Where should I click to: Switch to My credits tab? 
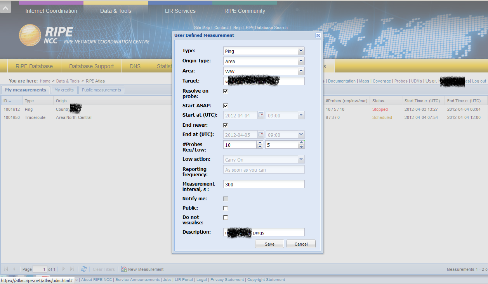pos(64,90)
